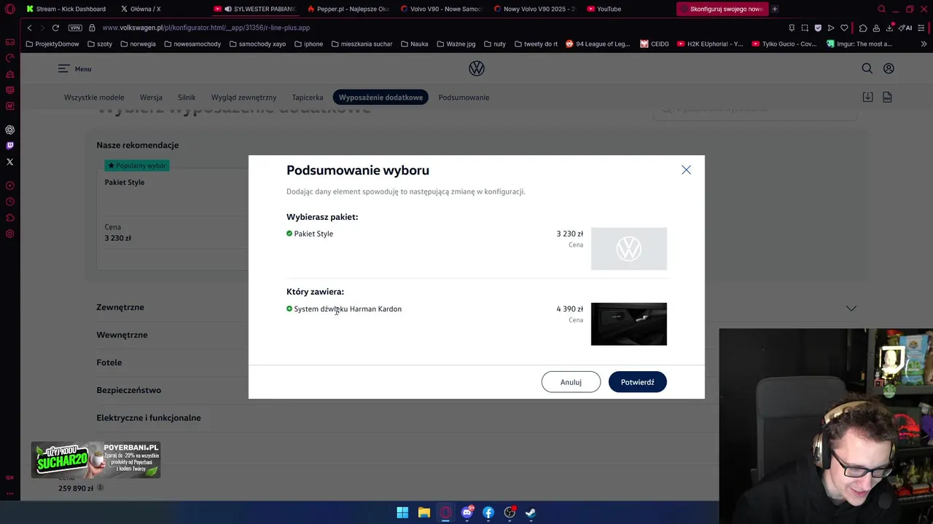Viewport: 933px width, 524px height.
Task: Open File Explorer from the taskbar
Action: click(x=423, y=512)
